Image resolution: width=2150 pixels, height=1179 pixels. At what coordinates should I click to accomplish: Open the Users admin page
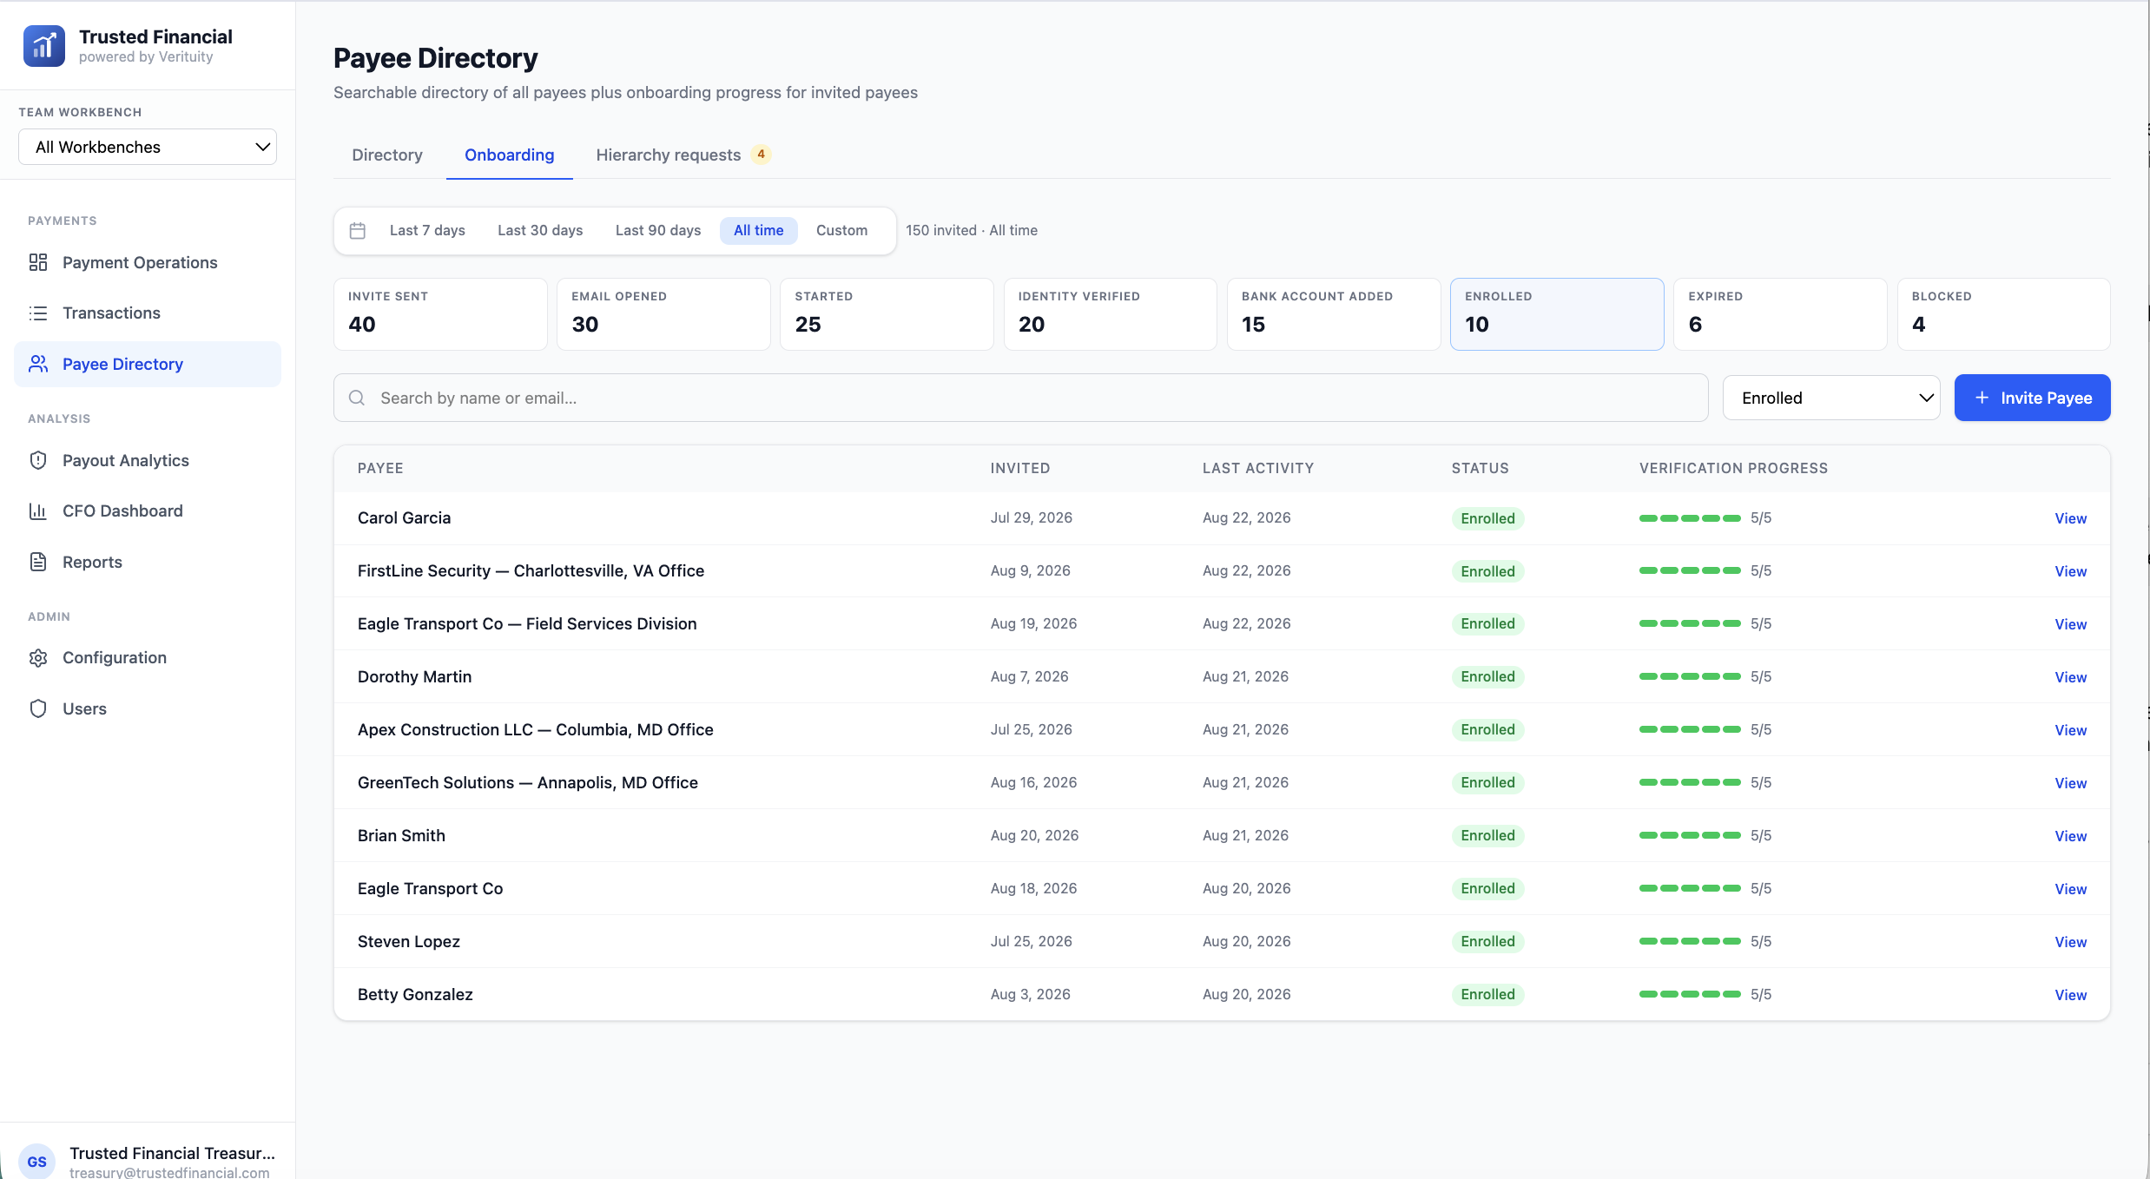click(x=148, y=708)
